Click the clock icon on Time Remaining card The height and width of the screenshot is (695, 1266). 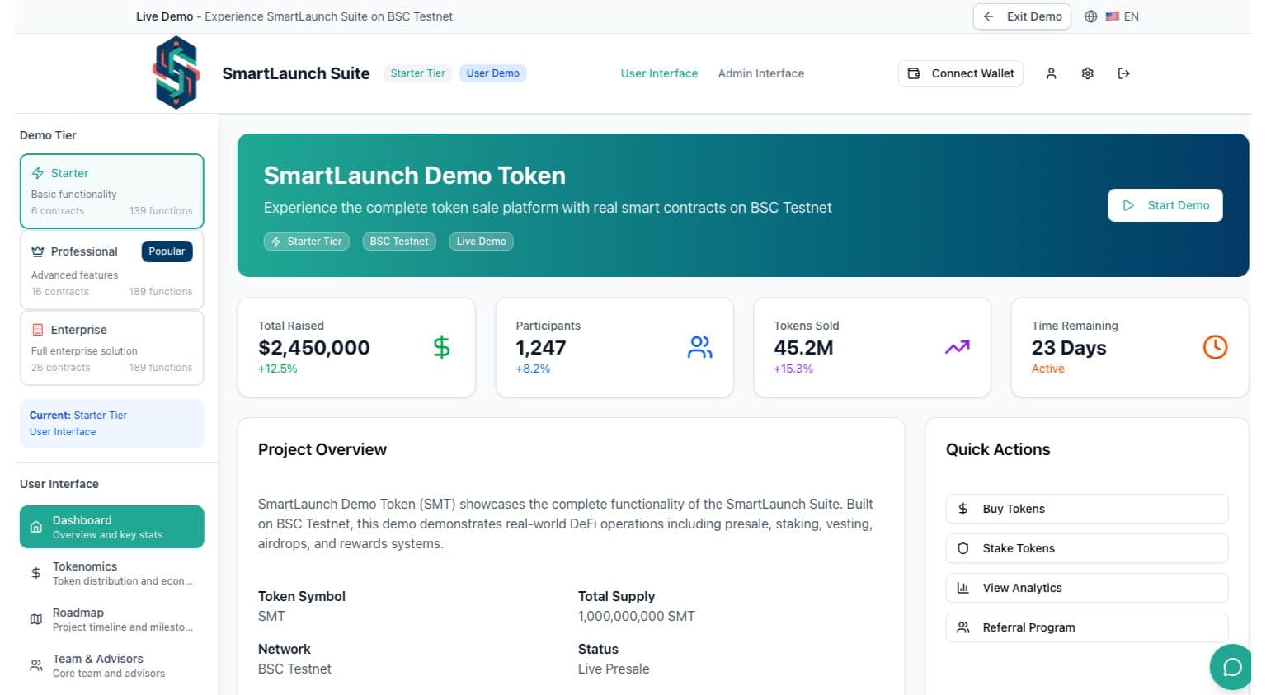point(1214,347)
